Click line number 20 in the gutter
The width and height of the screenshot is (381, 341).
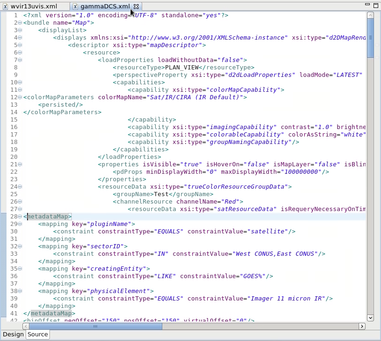click(x=14, y=157)
